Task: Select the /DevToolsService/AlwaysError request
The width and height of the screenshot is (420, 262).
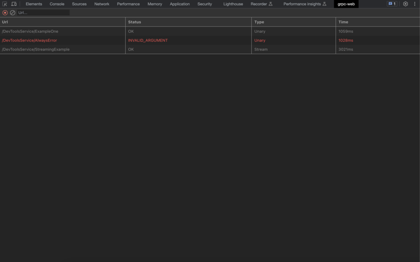Action: (30, 40)
